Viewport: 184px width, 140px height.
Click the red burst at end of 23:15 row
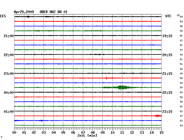[x=158, y=116]
